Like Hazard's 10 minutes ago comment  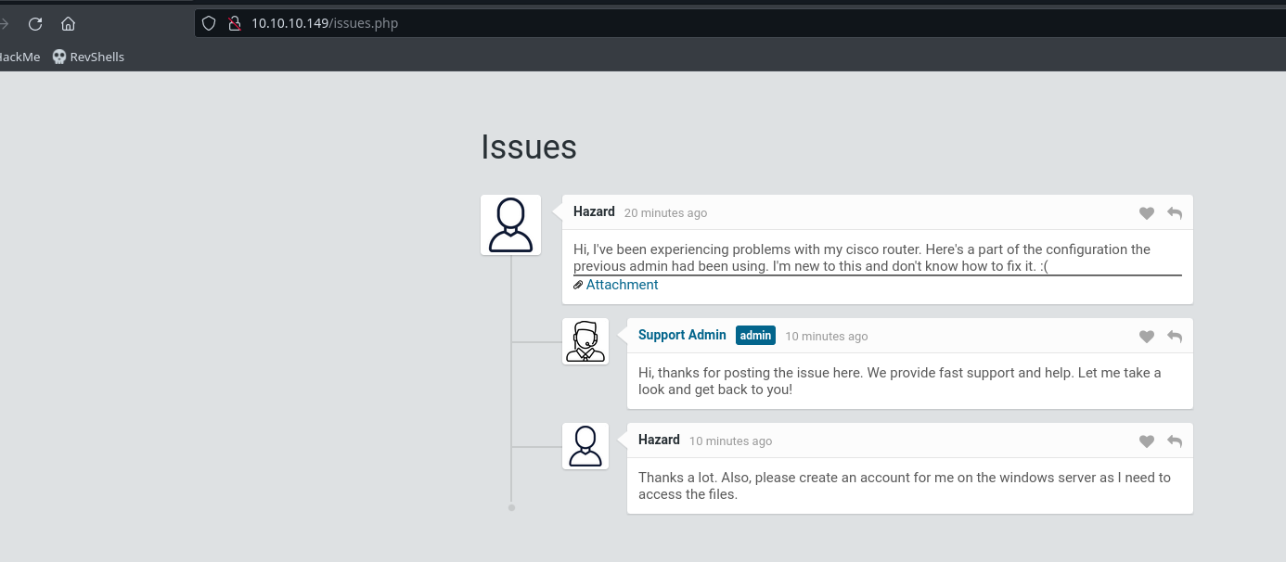click(x=1147, y=441)
